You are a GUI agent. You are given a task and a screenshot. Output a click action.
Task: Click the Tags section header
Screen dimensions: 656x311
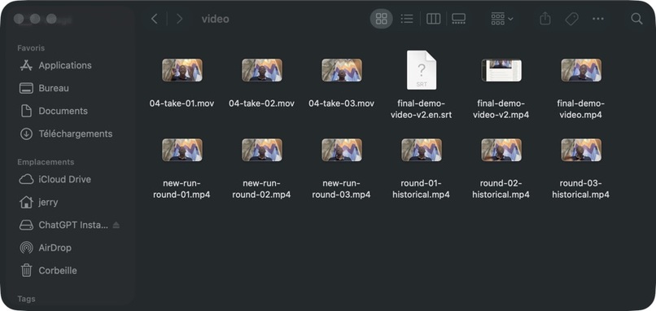[26, 299]
